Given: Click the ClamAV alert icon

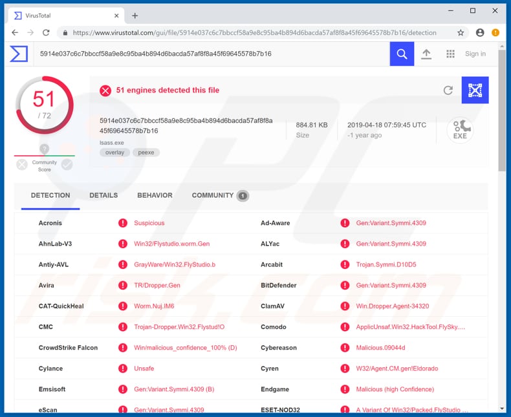Looking at the screenshot, I should (x=345, y=306).
